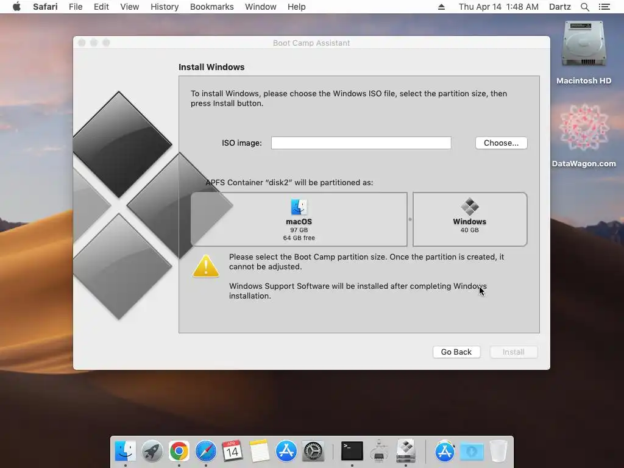Open Finder from the Dock

tap(126, 452)
